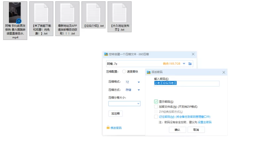This screenshot has height=162, width=265.
Task: Click the 确认 button
Action: pyautogui.click(x=177, y=130)
